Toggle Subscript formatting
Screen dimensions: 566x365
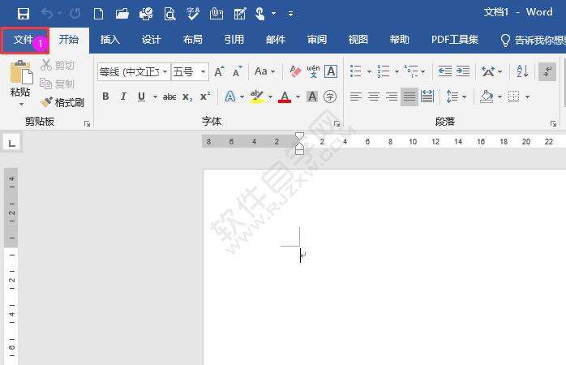coord(187,97)
